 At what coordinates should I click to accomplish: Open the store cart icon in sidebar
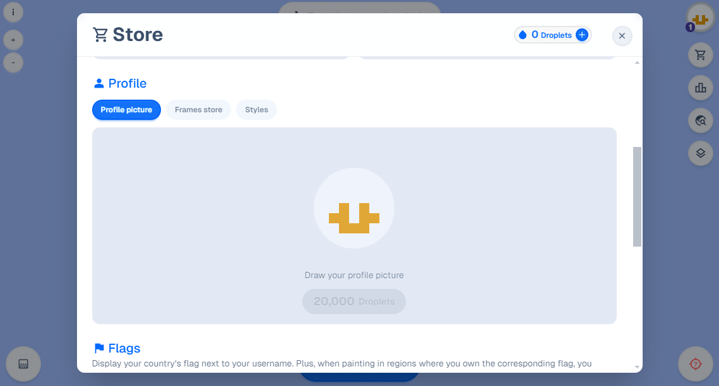click(701, 55)
